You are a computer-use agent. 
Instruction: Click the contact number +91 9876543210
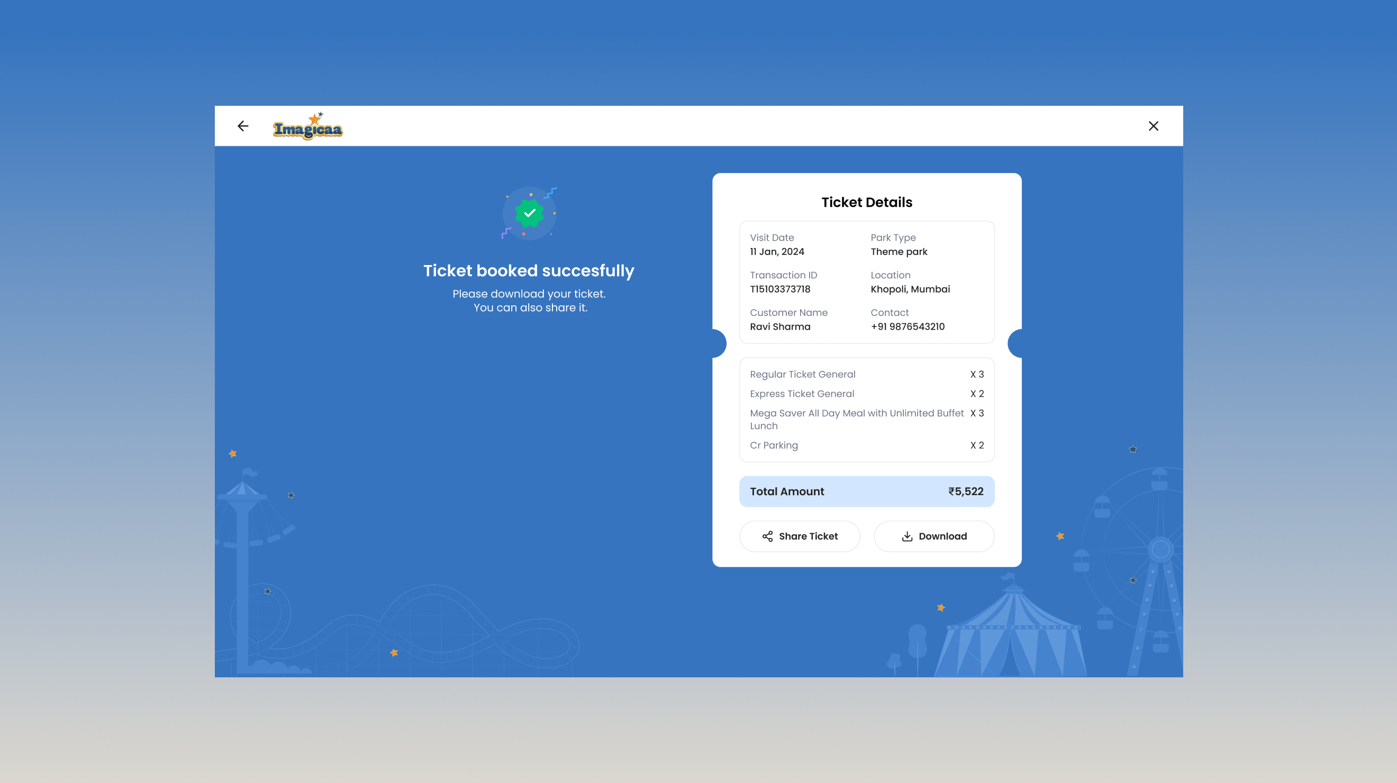tap(908, 326)
